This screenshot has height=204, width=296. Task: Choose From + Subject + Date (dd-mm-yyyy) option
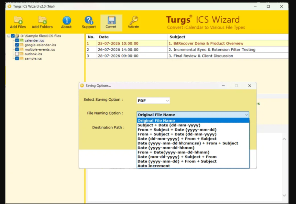(x=193, y=134)
